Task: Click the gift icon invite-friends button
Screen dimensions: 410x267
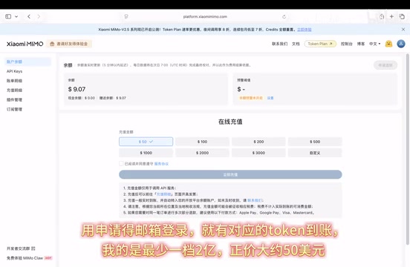Action: click(69, 44)
